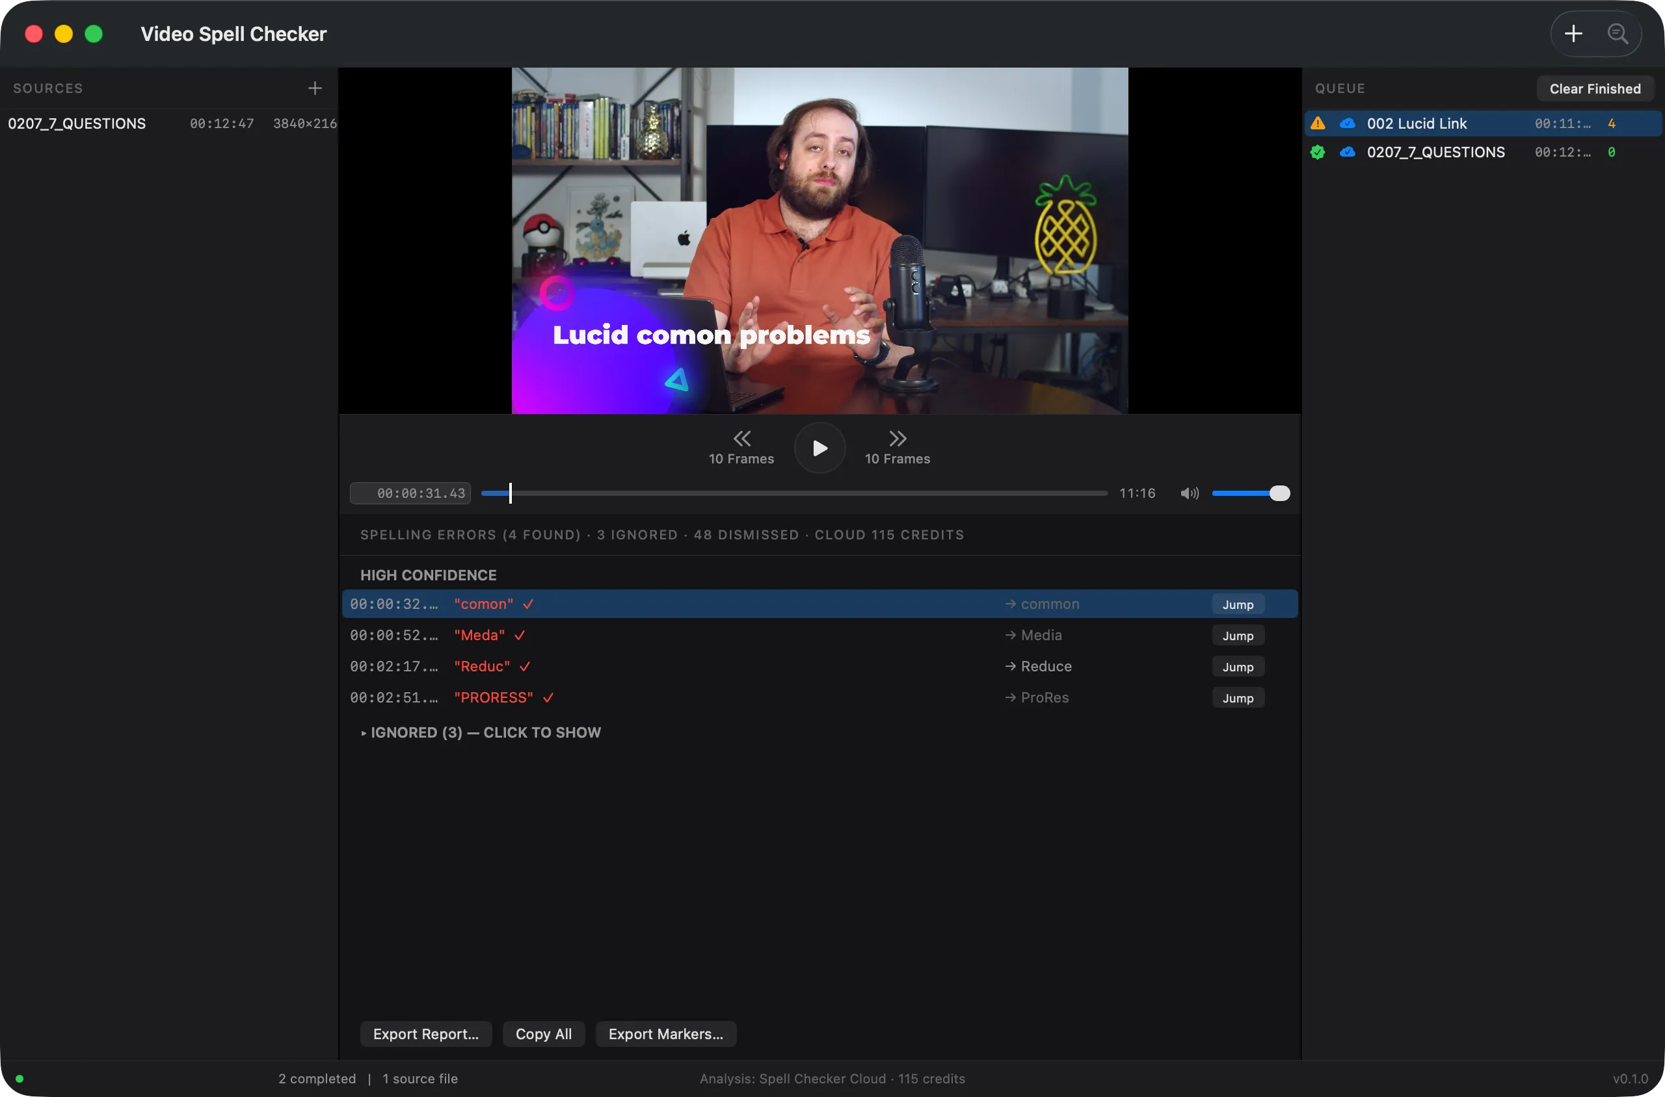Click the 3840×216 resolution value in Sources
The width and height of the screenshot is (1665, 1097).
click(304, 124)
